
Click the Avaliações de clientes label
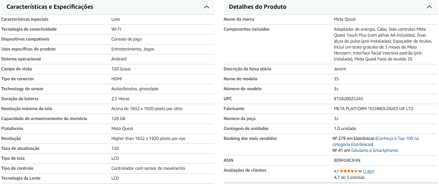click(245, 170)
